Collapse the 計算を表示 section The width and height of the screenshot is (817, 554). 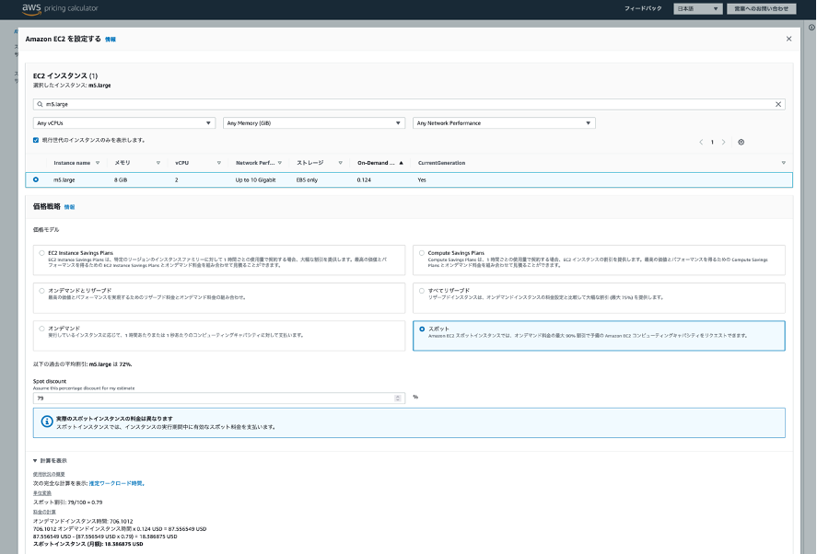[x=50, y=461]
